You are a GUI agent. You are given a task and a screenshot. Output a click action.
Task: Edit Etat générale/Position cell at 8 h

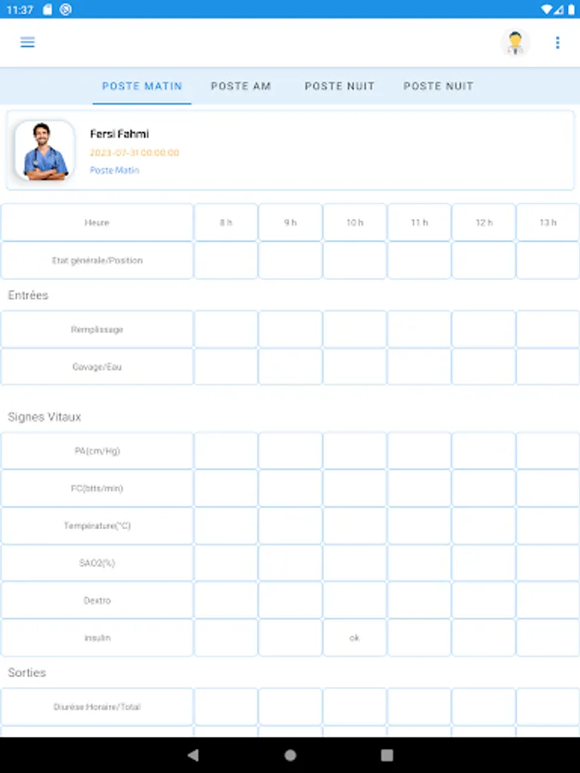tap(226, 260)
